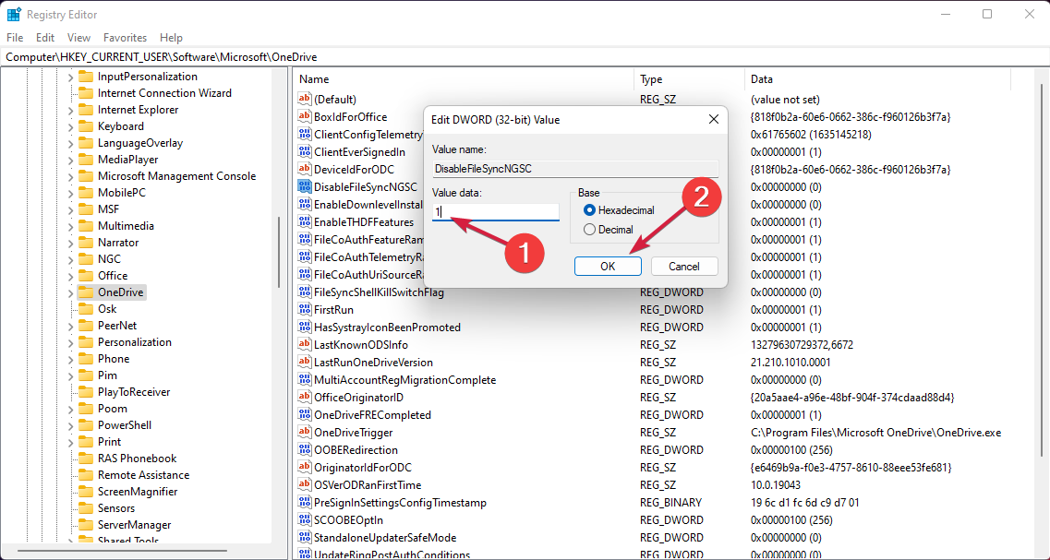Click the SCOOBEOptIn DWORD icon
Viewport: 1050px width, 560px height.
point(305,519)
